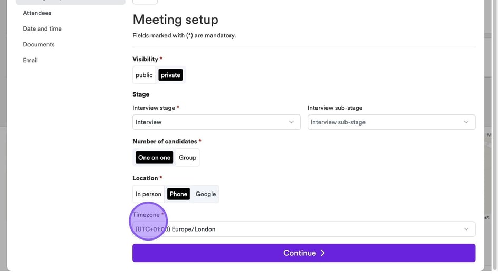Set location to In person
498x278 pixels.
point(148,194)
